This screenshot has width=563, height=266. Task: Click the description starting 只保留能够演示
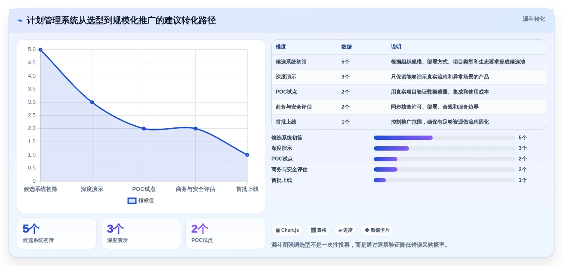pyautogui.click(x=440, y=77)
